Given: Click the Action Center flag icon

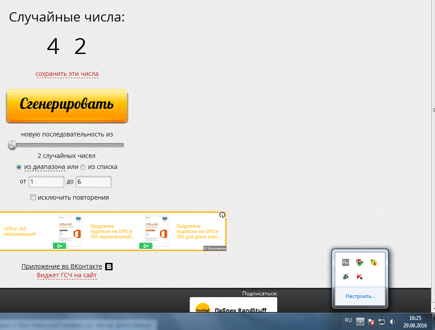Looking at the screenshot, I should coord(371,322).
